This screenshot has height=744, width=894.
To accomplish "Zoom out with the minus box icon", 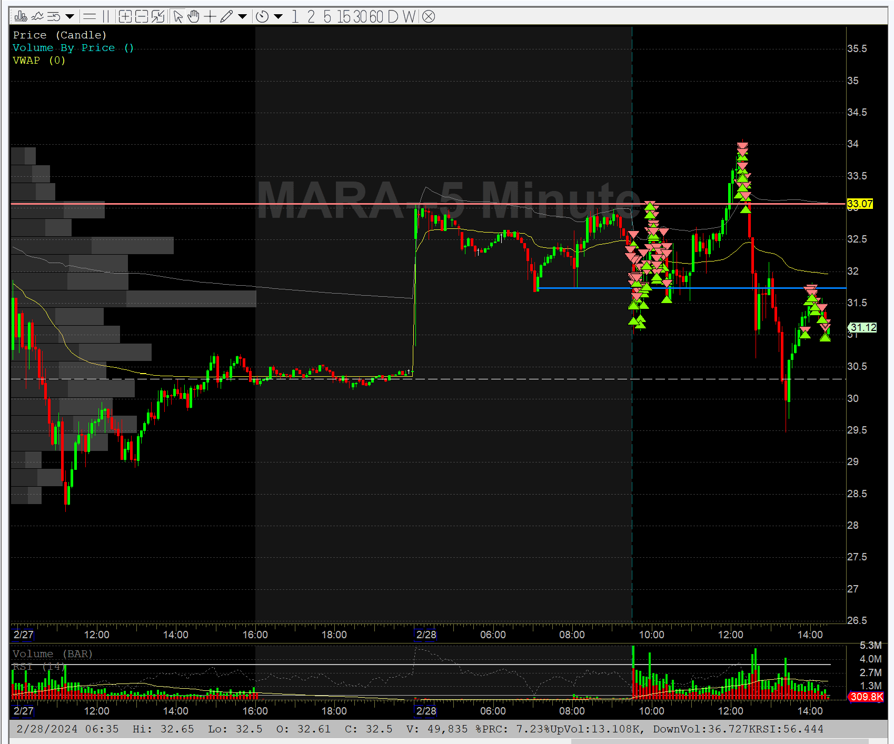I will coord(142,17).
